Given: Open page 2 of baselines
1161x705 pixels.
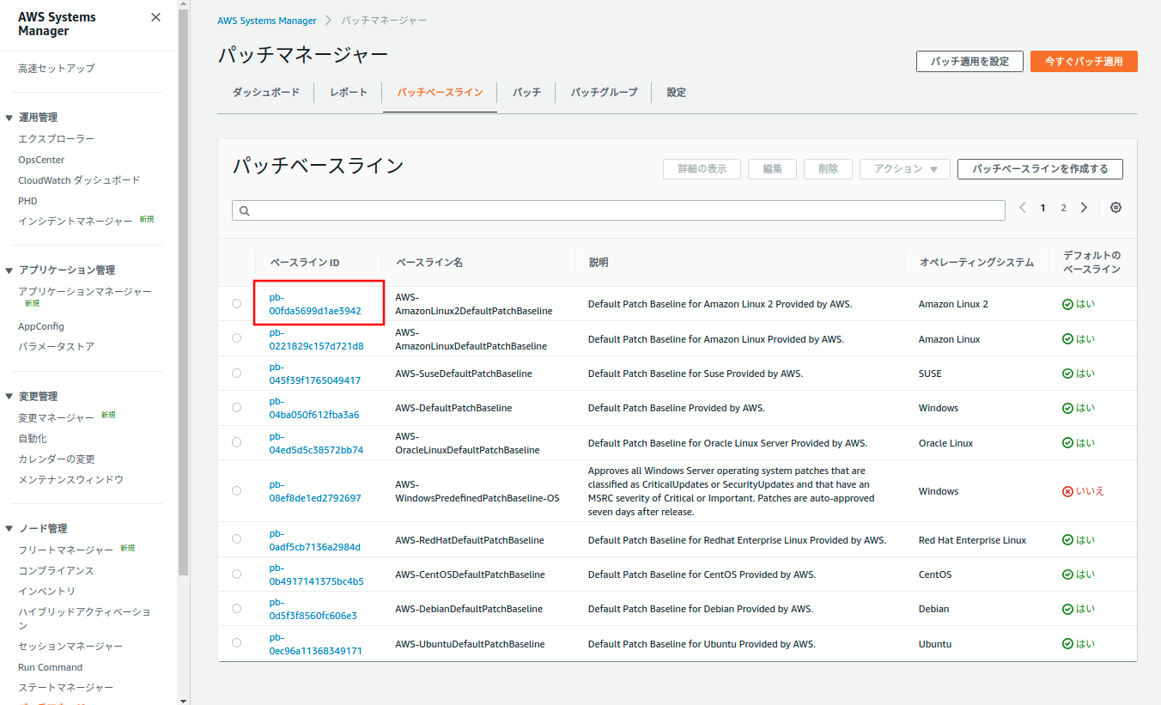Looking at the screenshot, I should 1063,208.
